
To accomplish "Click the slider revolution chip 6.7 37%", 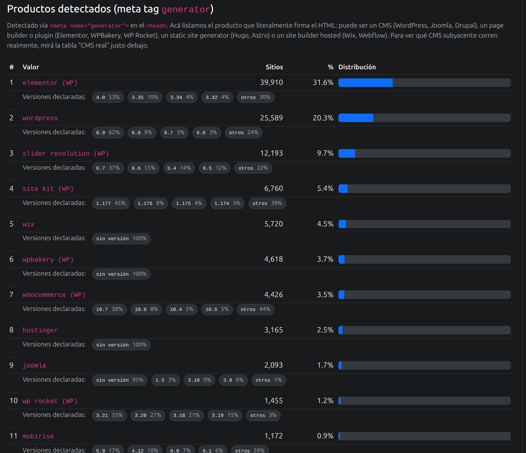I will coord(108,168).
